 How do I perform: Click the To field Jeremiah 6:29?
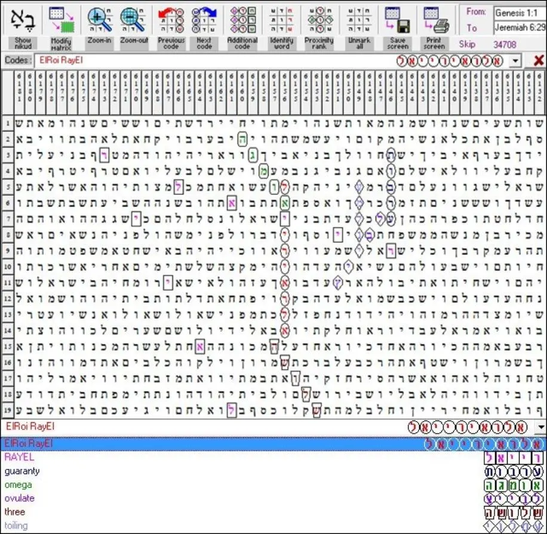point(520,28)
